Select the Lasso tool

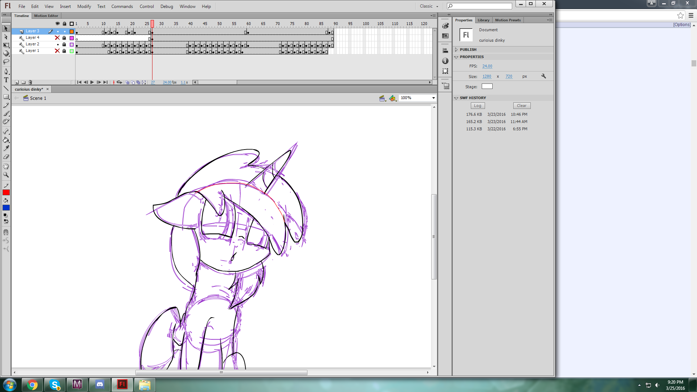(6, 62)
